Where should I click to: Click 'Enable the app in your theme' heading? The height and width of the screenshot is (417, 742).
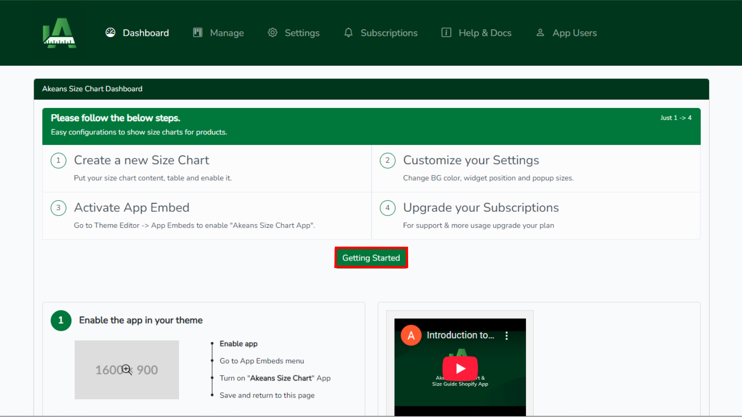[x=141, y=320]
